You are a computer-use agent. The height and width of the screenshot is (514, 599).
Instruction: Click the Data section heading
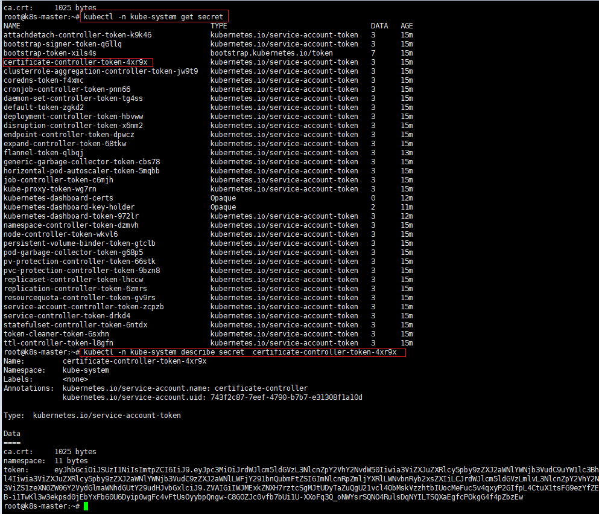(x=12, y=434)
